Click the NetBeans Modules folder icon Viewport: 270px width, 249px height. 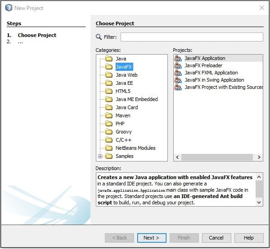pyautogui.click(x=109, y=148)
